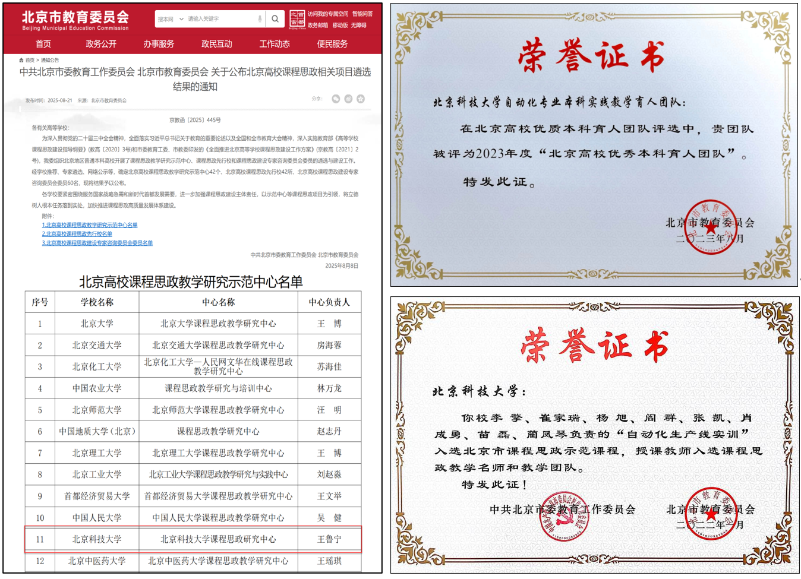
Task: Click the 首都之窗 logo icon
Action: (298, 18)
